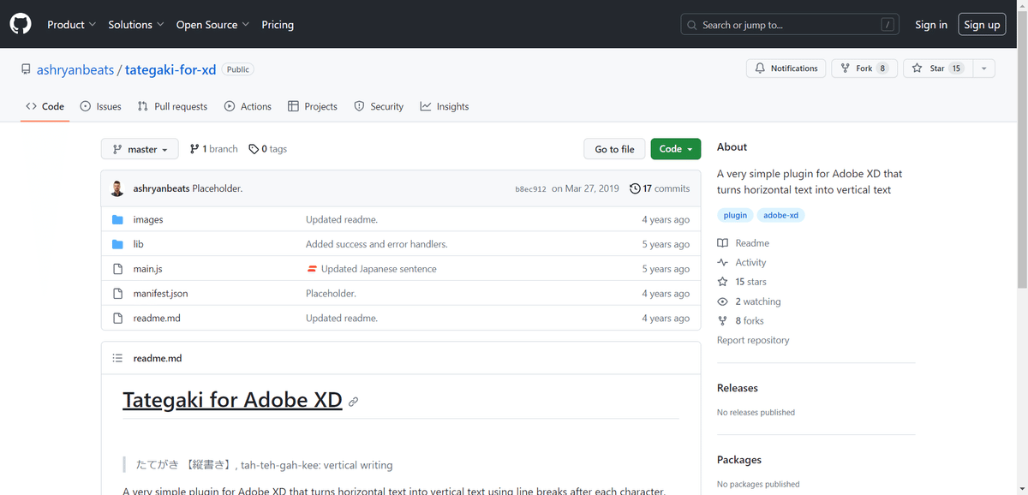Open the tategaki-for-xd repository link

coord(170,69)
